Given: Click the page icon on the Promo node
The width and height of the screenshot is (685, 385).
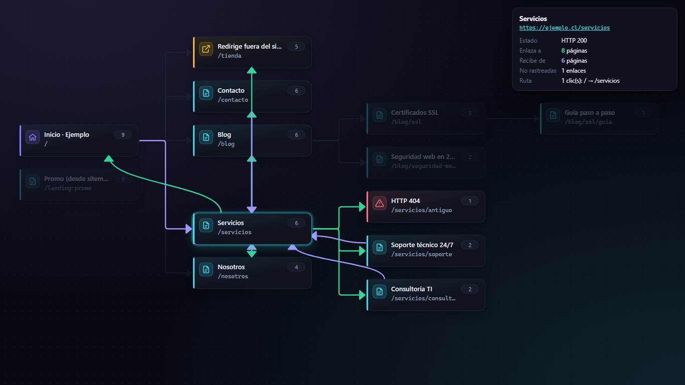Looking at the screenshot, I should (x=33, y=181).
